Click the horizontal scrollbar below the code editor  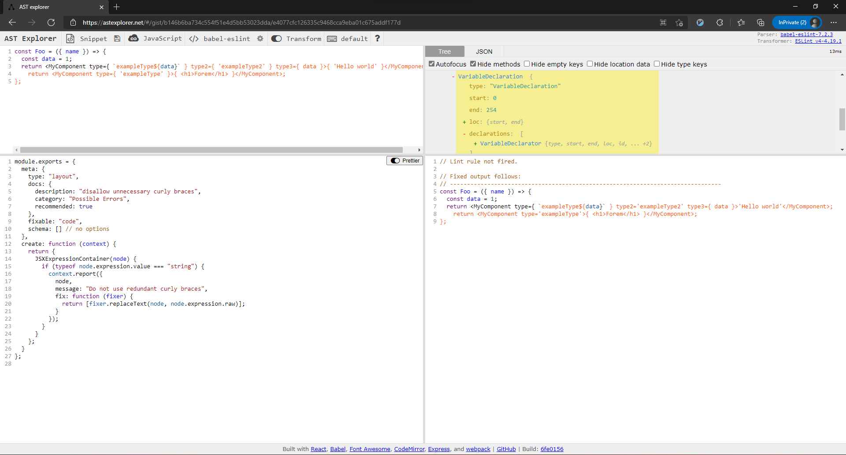coord(216,150)
